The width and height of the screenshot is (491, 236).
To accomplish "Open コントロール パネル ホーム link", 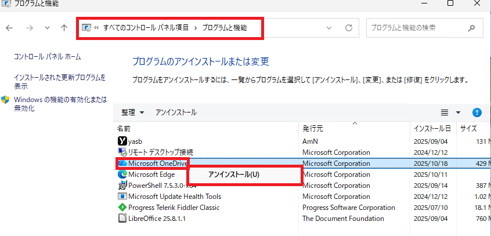I will point(48,57).
